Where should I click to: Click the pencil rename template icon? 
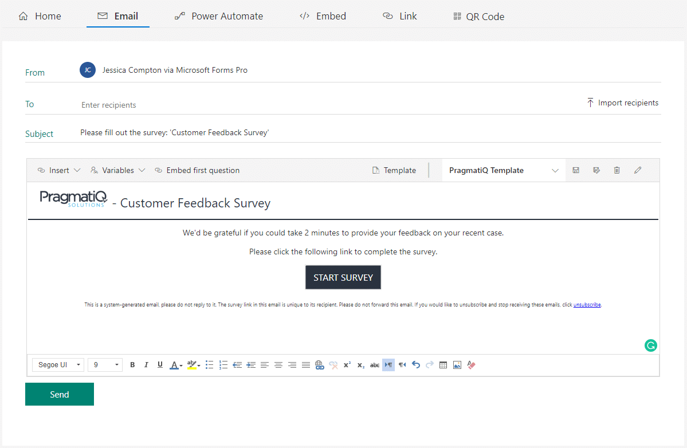coord(638,170)
